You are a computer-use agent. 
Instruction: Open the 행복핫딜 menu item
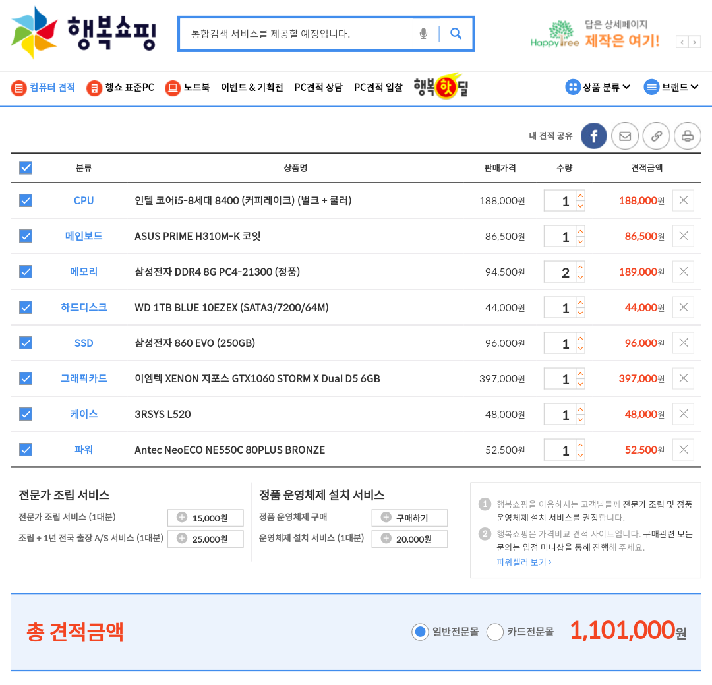pos(441,86)
